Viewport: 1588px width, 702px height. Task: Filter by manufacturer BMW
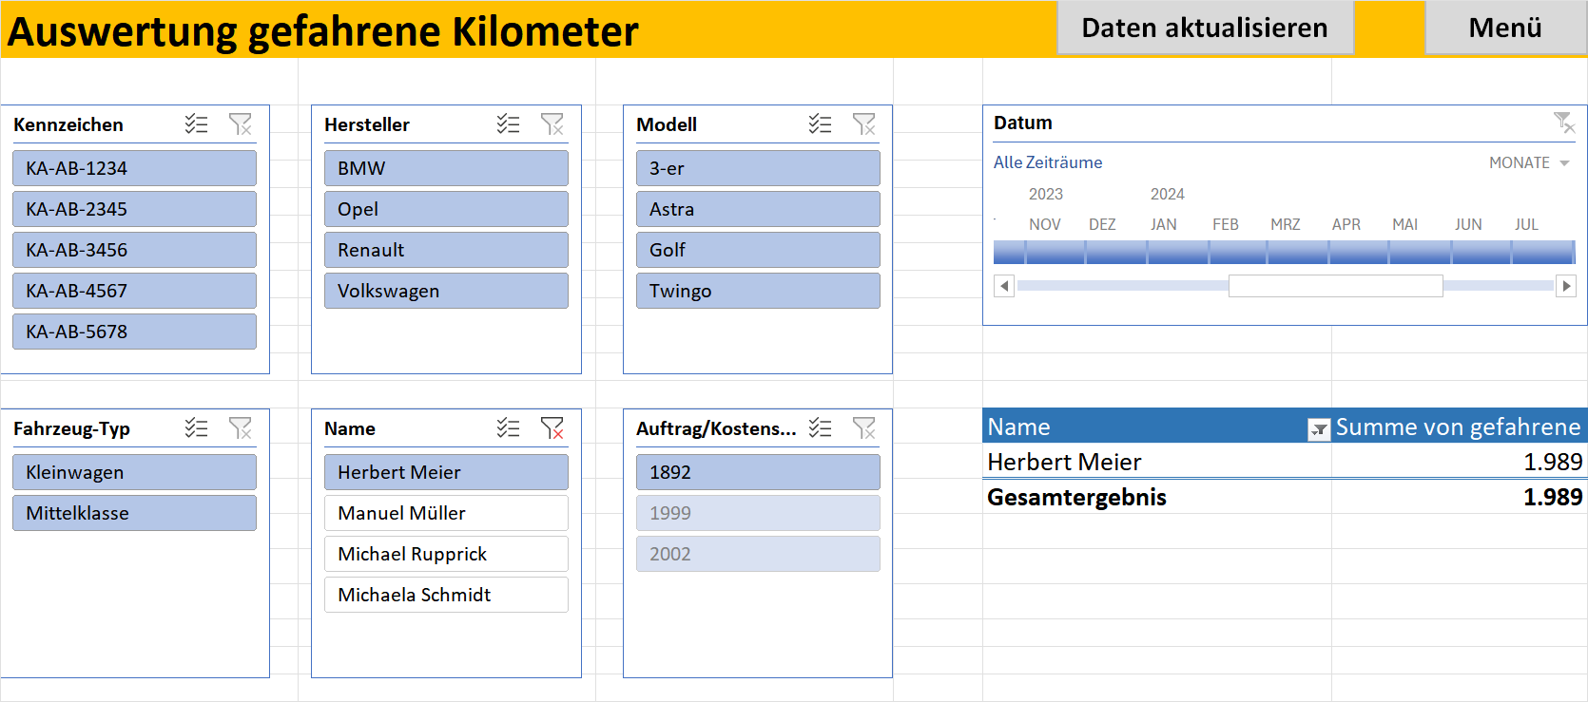[446, 168]
